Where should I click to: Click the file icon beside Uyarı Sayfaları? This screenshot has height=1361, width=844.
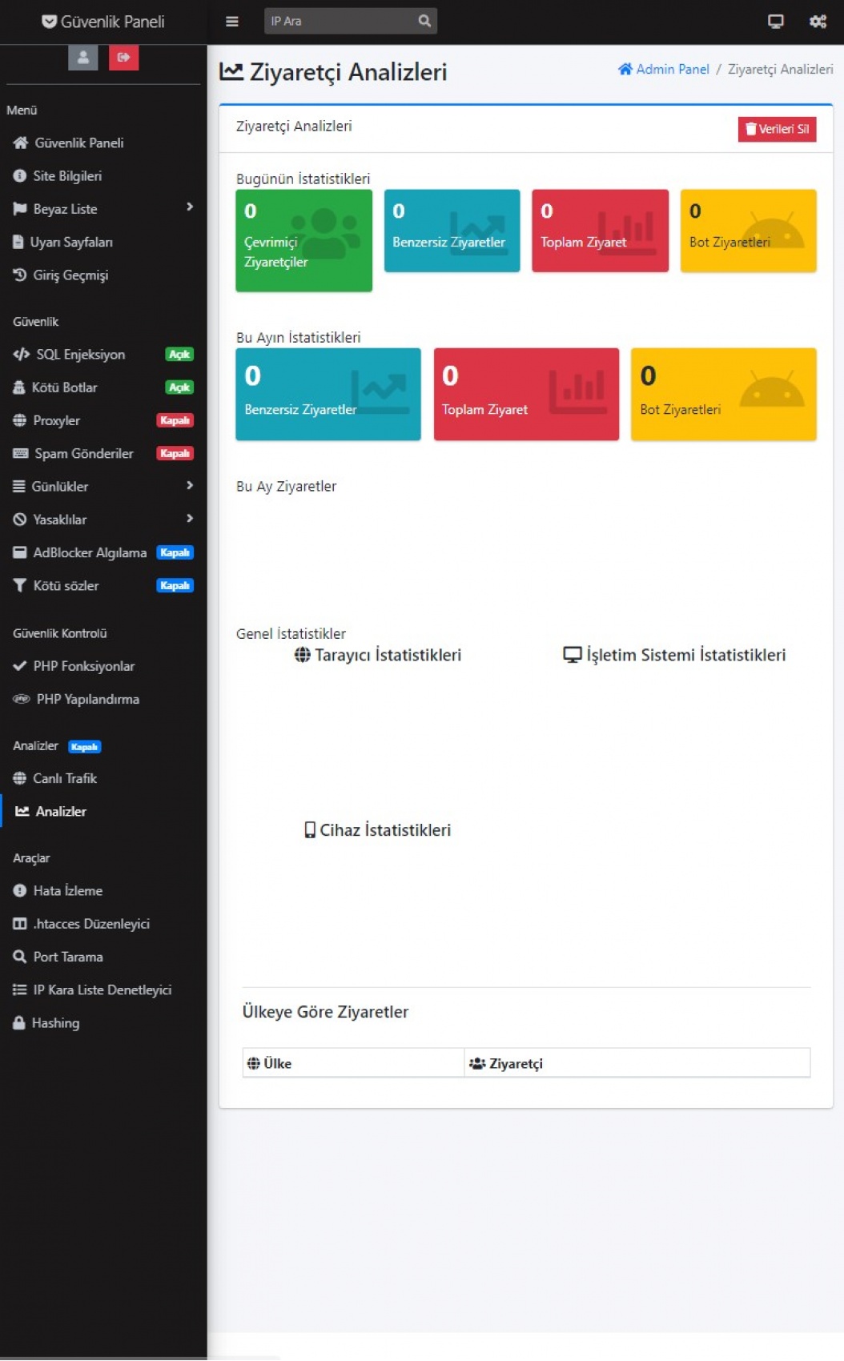coord(18,242)
